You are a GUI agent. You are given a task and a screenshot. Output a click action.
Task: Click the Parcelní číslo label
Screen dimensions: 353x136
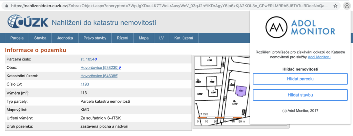click(19, 59)
